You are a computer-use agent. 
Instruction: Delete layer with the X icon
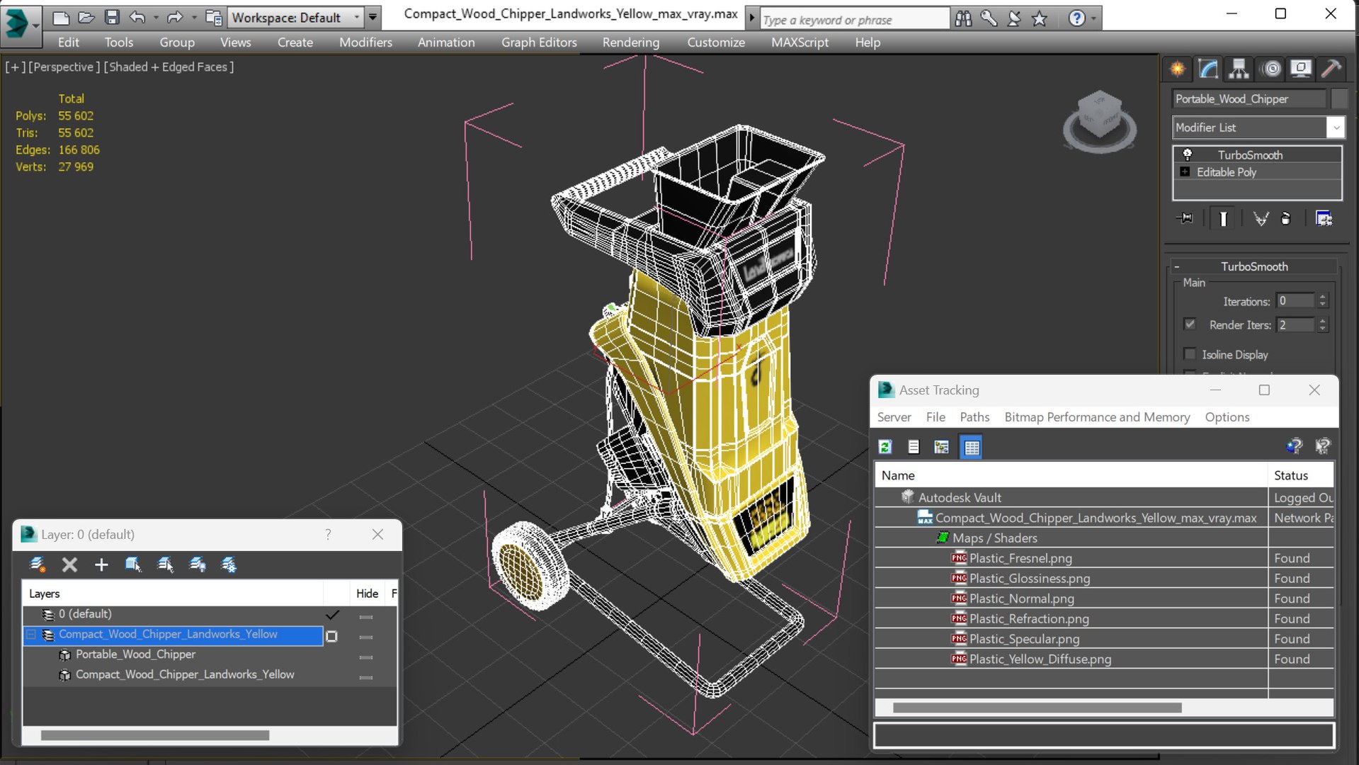[x=69, y=565]
